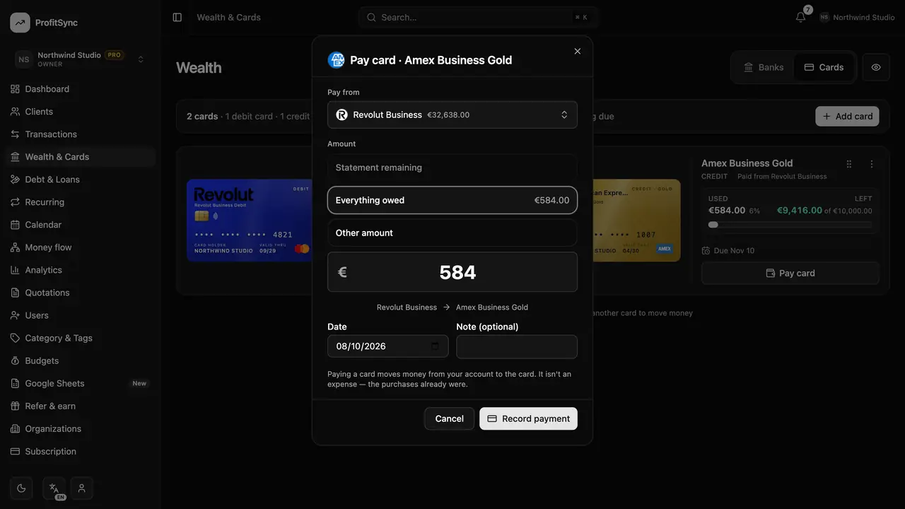Click the Pay card button on Amex
This screenshot has height=509, width=905.
coord(790,273)
